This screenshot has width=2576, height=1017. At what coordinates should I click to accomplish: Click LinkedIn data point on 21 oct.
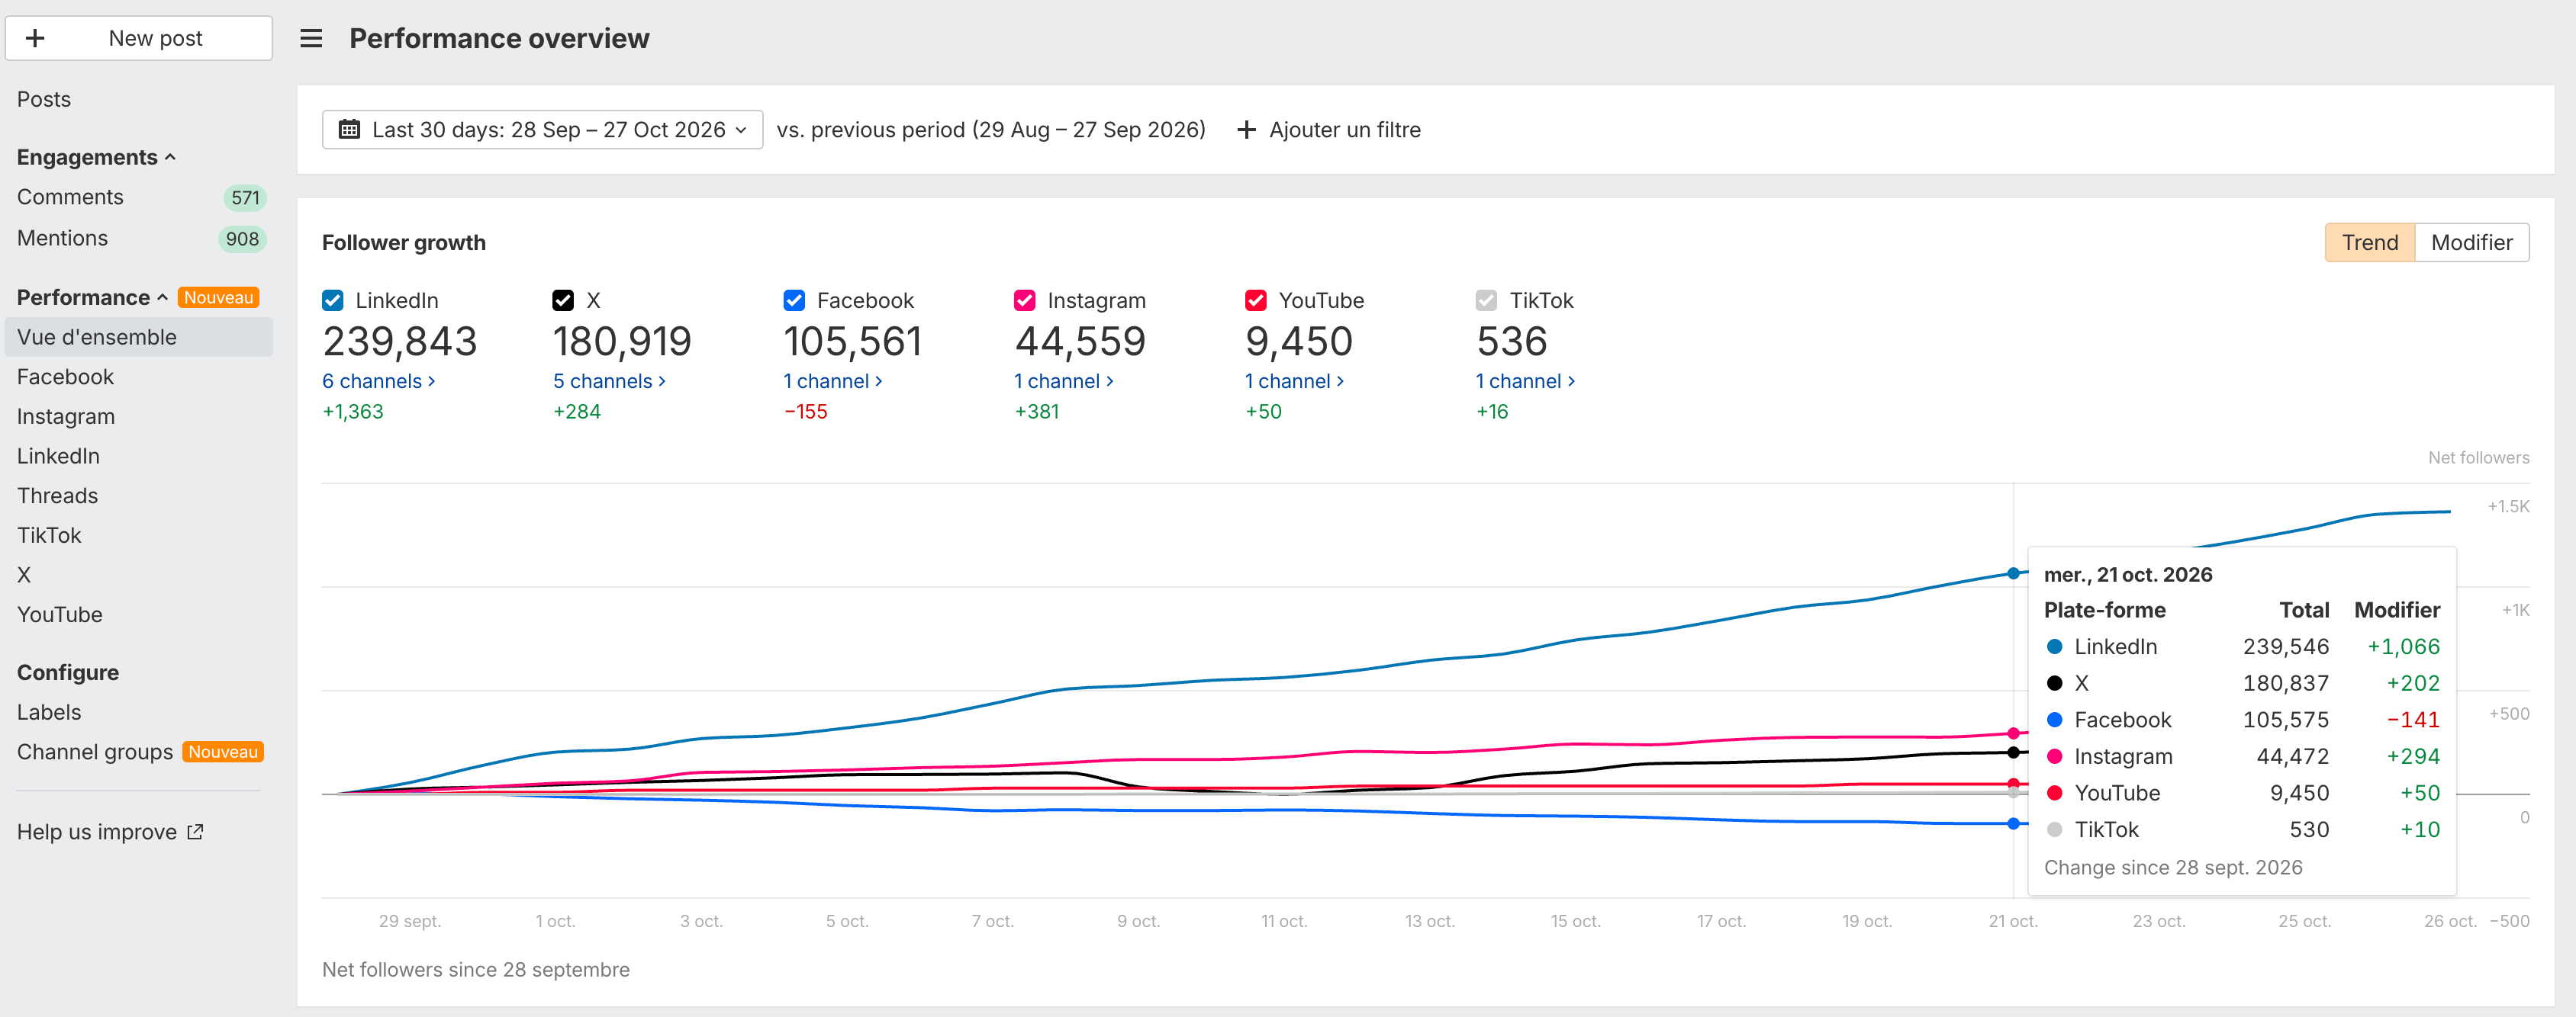pyautogui.click(x=2013, y=573)
